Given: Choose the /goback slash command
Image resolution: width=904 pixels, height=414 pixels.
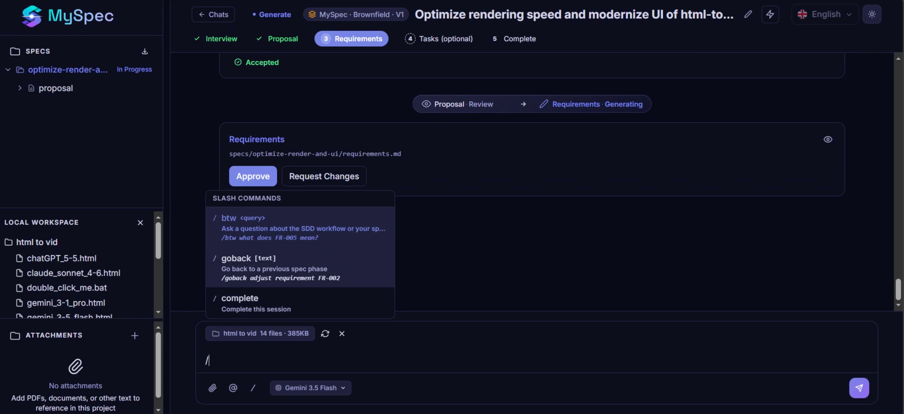Looking at the screenshot, I should pyautogui.click(x=300, y=268).
